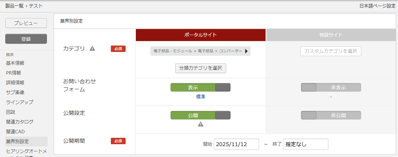Viewport: 398px width, 157px height.
Task: Click the warning icon beside カテゴリ
Action: tap(92, 49)
